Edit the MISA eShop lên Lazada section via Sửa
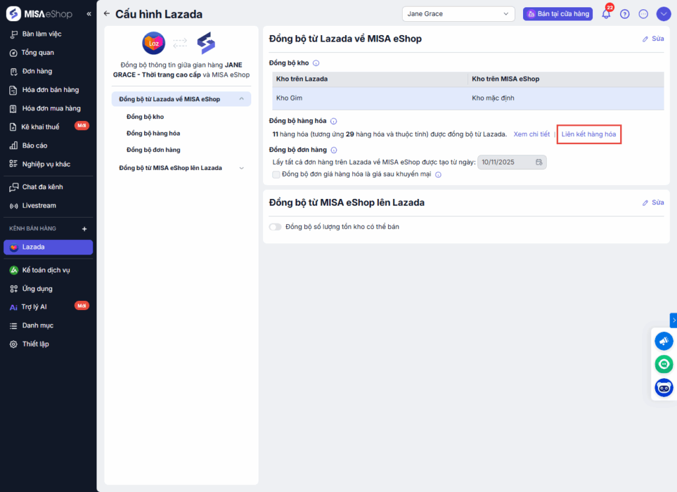Viewport: 677px width, 492px height. coord(653,202)
